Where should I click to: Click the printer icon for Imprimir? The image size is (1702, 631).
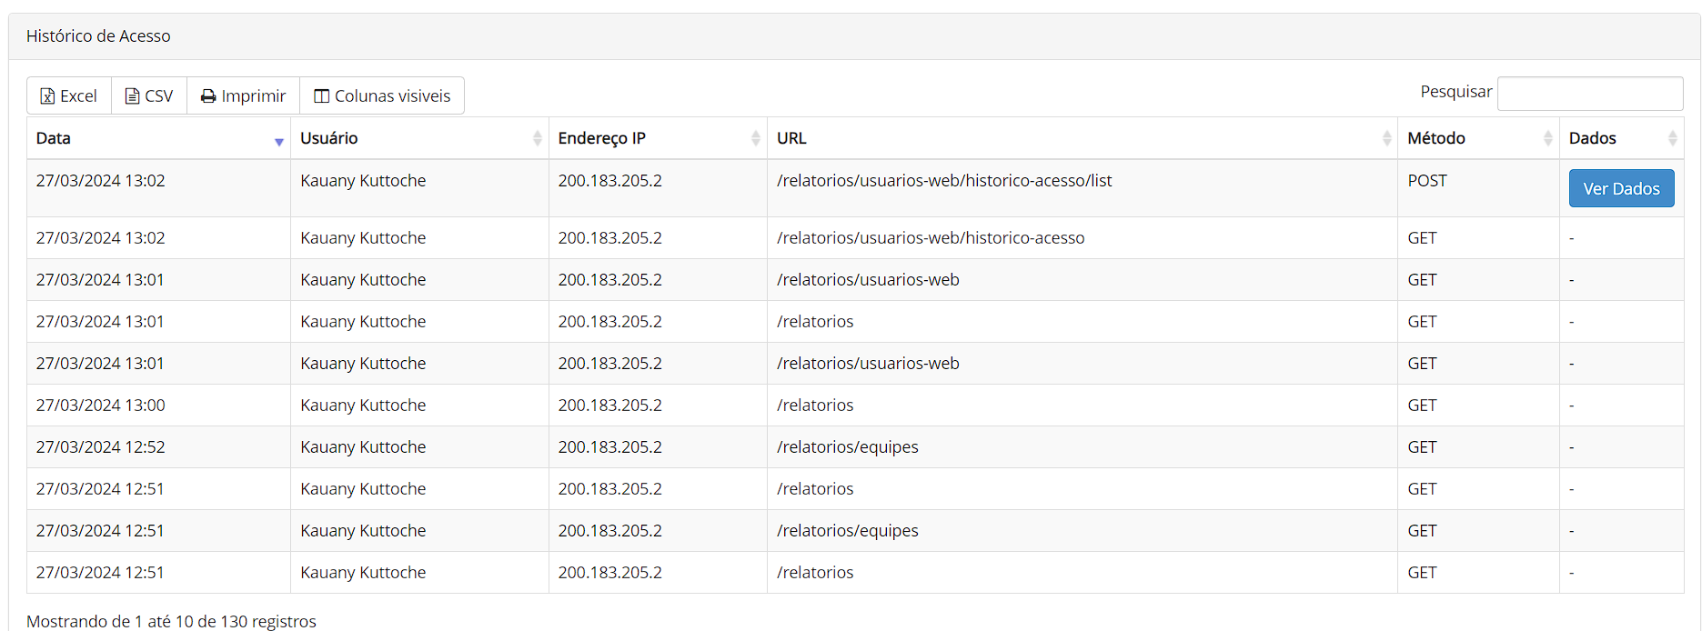tap(208, 96)
